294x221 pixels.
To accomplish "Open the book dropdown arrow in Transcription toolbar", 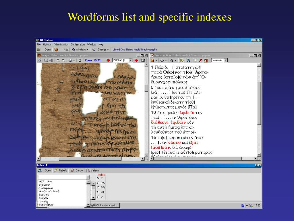I will [156, 61].
